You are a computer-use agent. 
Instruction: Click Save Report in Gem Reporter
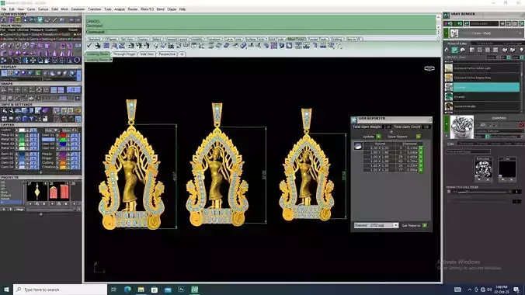pyautogui.click(x=398, y=137)
